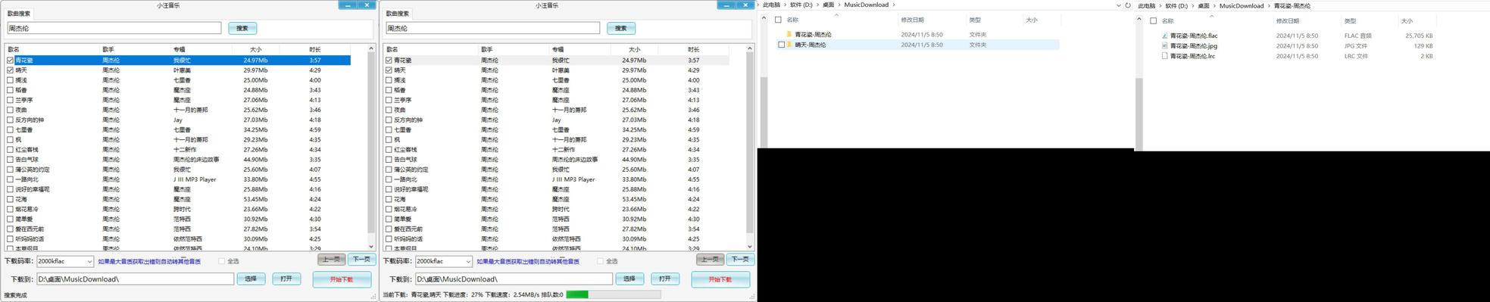The height and width of the screenshot is (302, 1490).
Task: Select the 青花瓷-周杰伦.lrc lyrics file icon
Action: click(x=1165, y=56)
